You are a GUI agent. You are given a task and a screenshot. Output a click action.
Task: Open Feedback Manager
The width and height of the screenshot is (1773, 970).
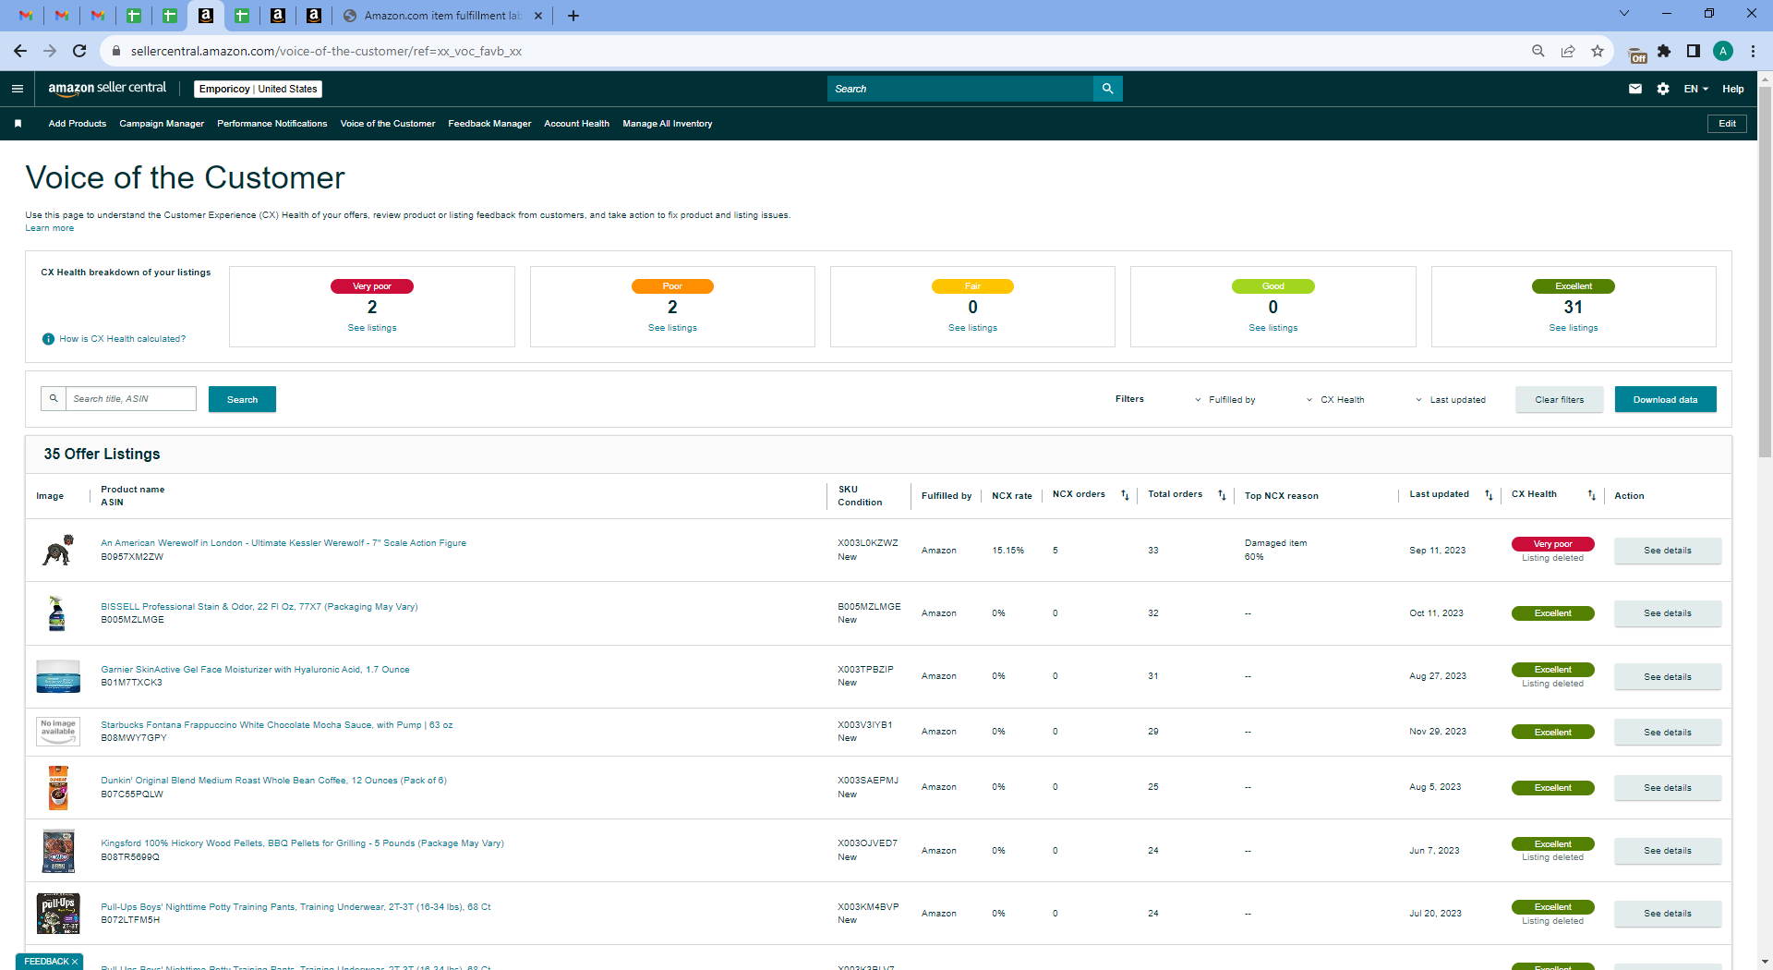pos(489,124)
